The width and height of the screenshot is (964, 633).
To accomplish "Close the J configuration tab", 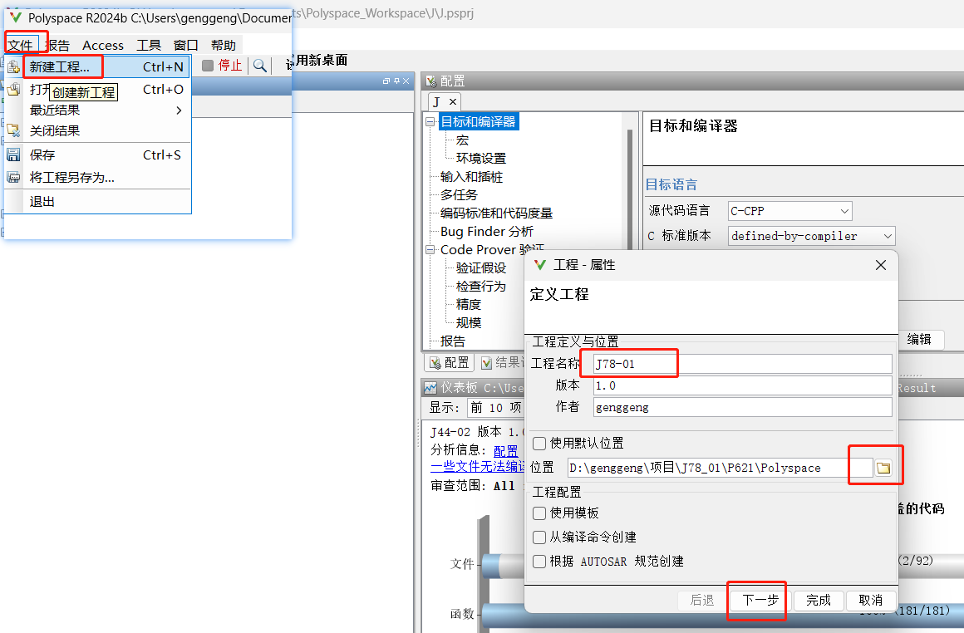I will click(x=452, y=102).
